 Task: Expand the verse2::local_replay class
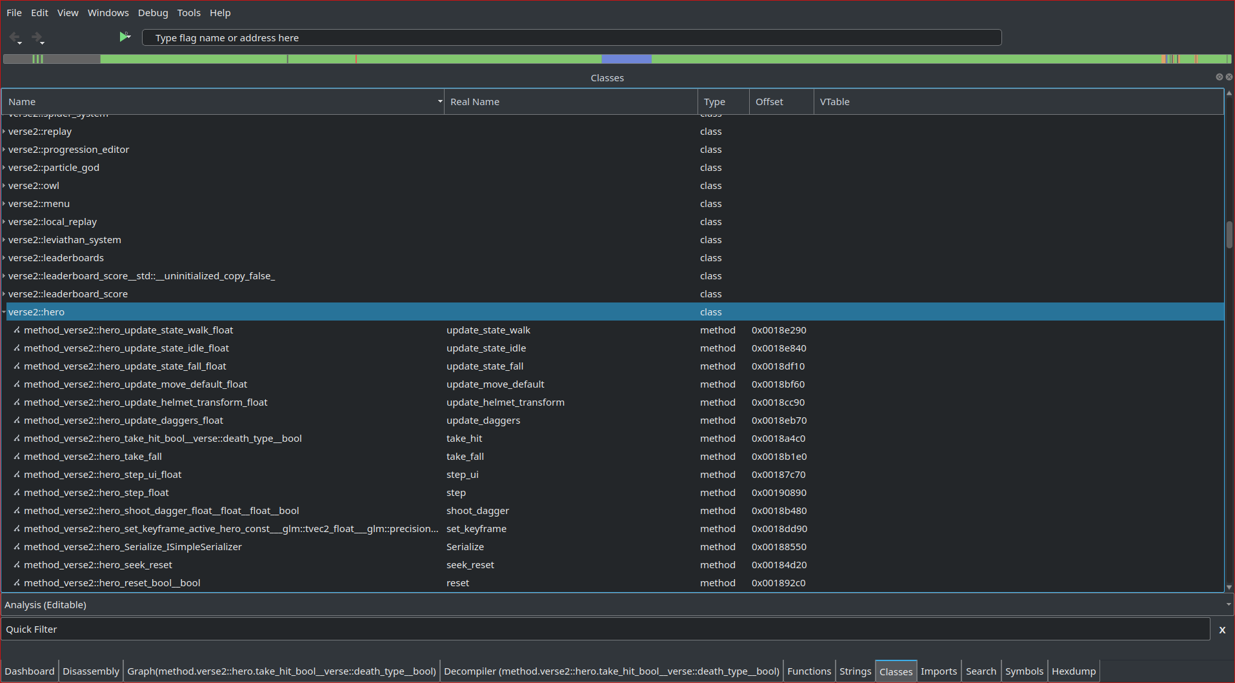tap(4, 222)
